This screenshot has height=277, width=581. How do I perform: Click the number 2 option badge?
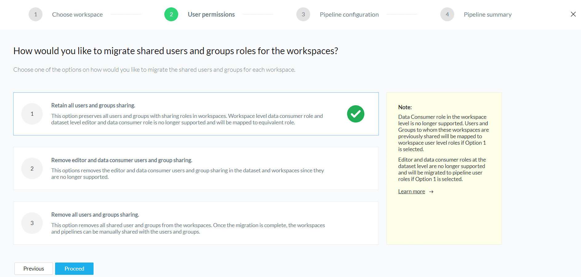[x=32, y=168]
